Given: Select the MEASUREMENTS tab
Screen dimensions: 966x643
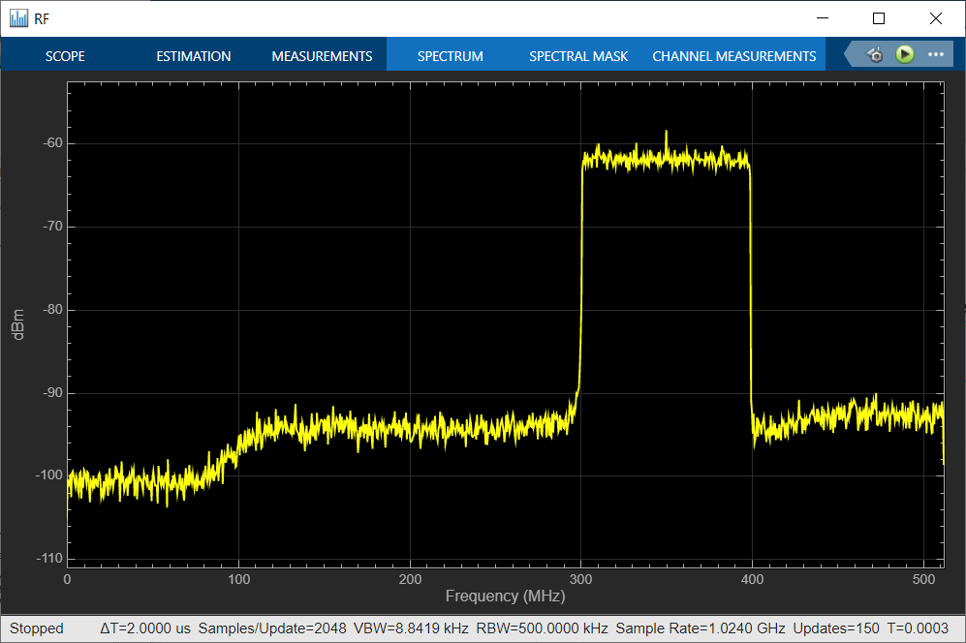Looking at the screenshot, I should 322,56.
